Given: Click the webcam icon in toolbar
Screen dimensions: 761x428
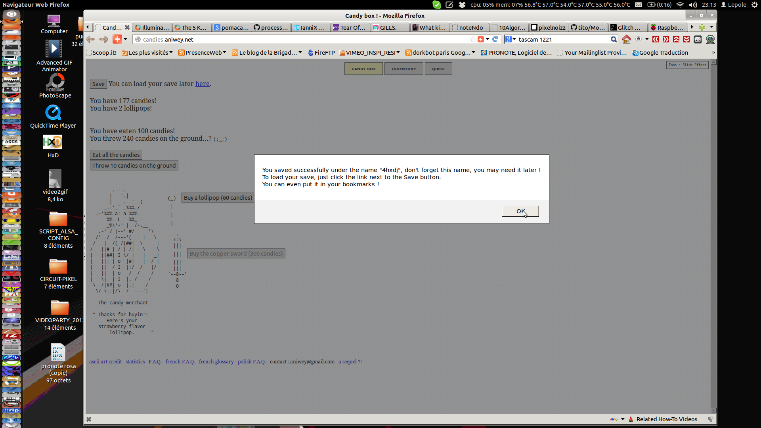Looking at the screenshot, I should [710, 39].
